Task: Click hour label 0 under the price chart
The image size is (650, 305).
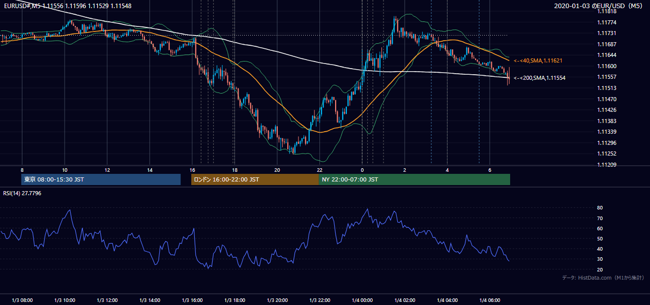Action: coord(362,170)
